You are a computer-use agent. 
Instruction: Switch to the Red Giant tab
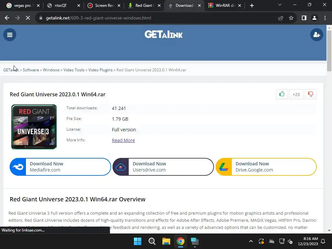pos(144,6)
